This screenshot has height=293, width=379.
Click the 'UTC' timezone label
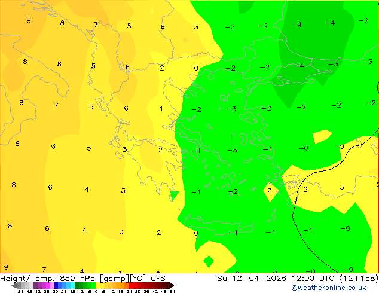[x=328, y=279]
